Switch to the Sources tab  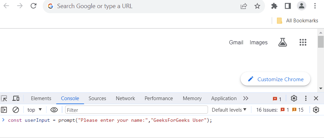(97, 98)
